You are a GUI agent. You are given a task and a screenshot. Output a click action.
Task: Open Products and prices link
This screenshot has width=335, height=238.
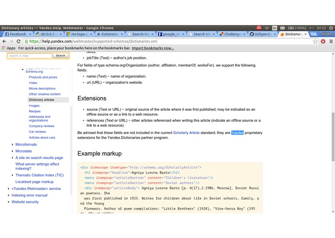tap(43, 77)
